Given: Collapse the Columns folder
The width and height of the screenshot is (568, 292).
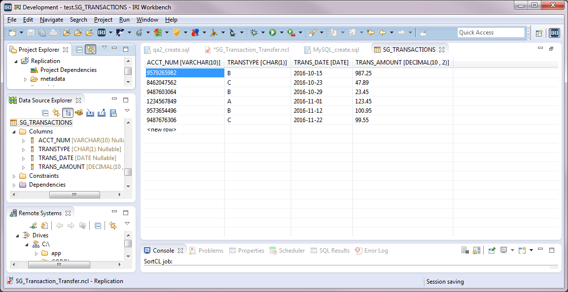Looking at the screenshot, I should [14, 131].
